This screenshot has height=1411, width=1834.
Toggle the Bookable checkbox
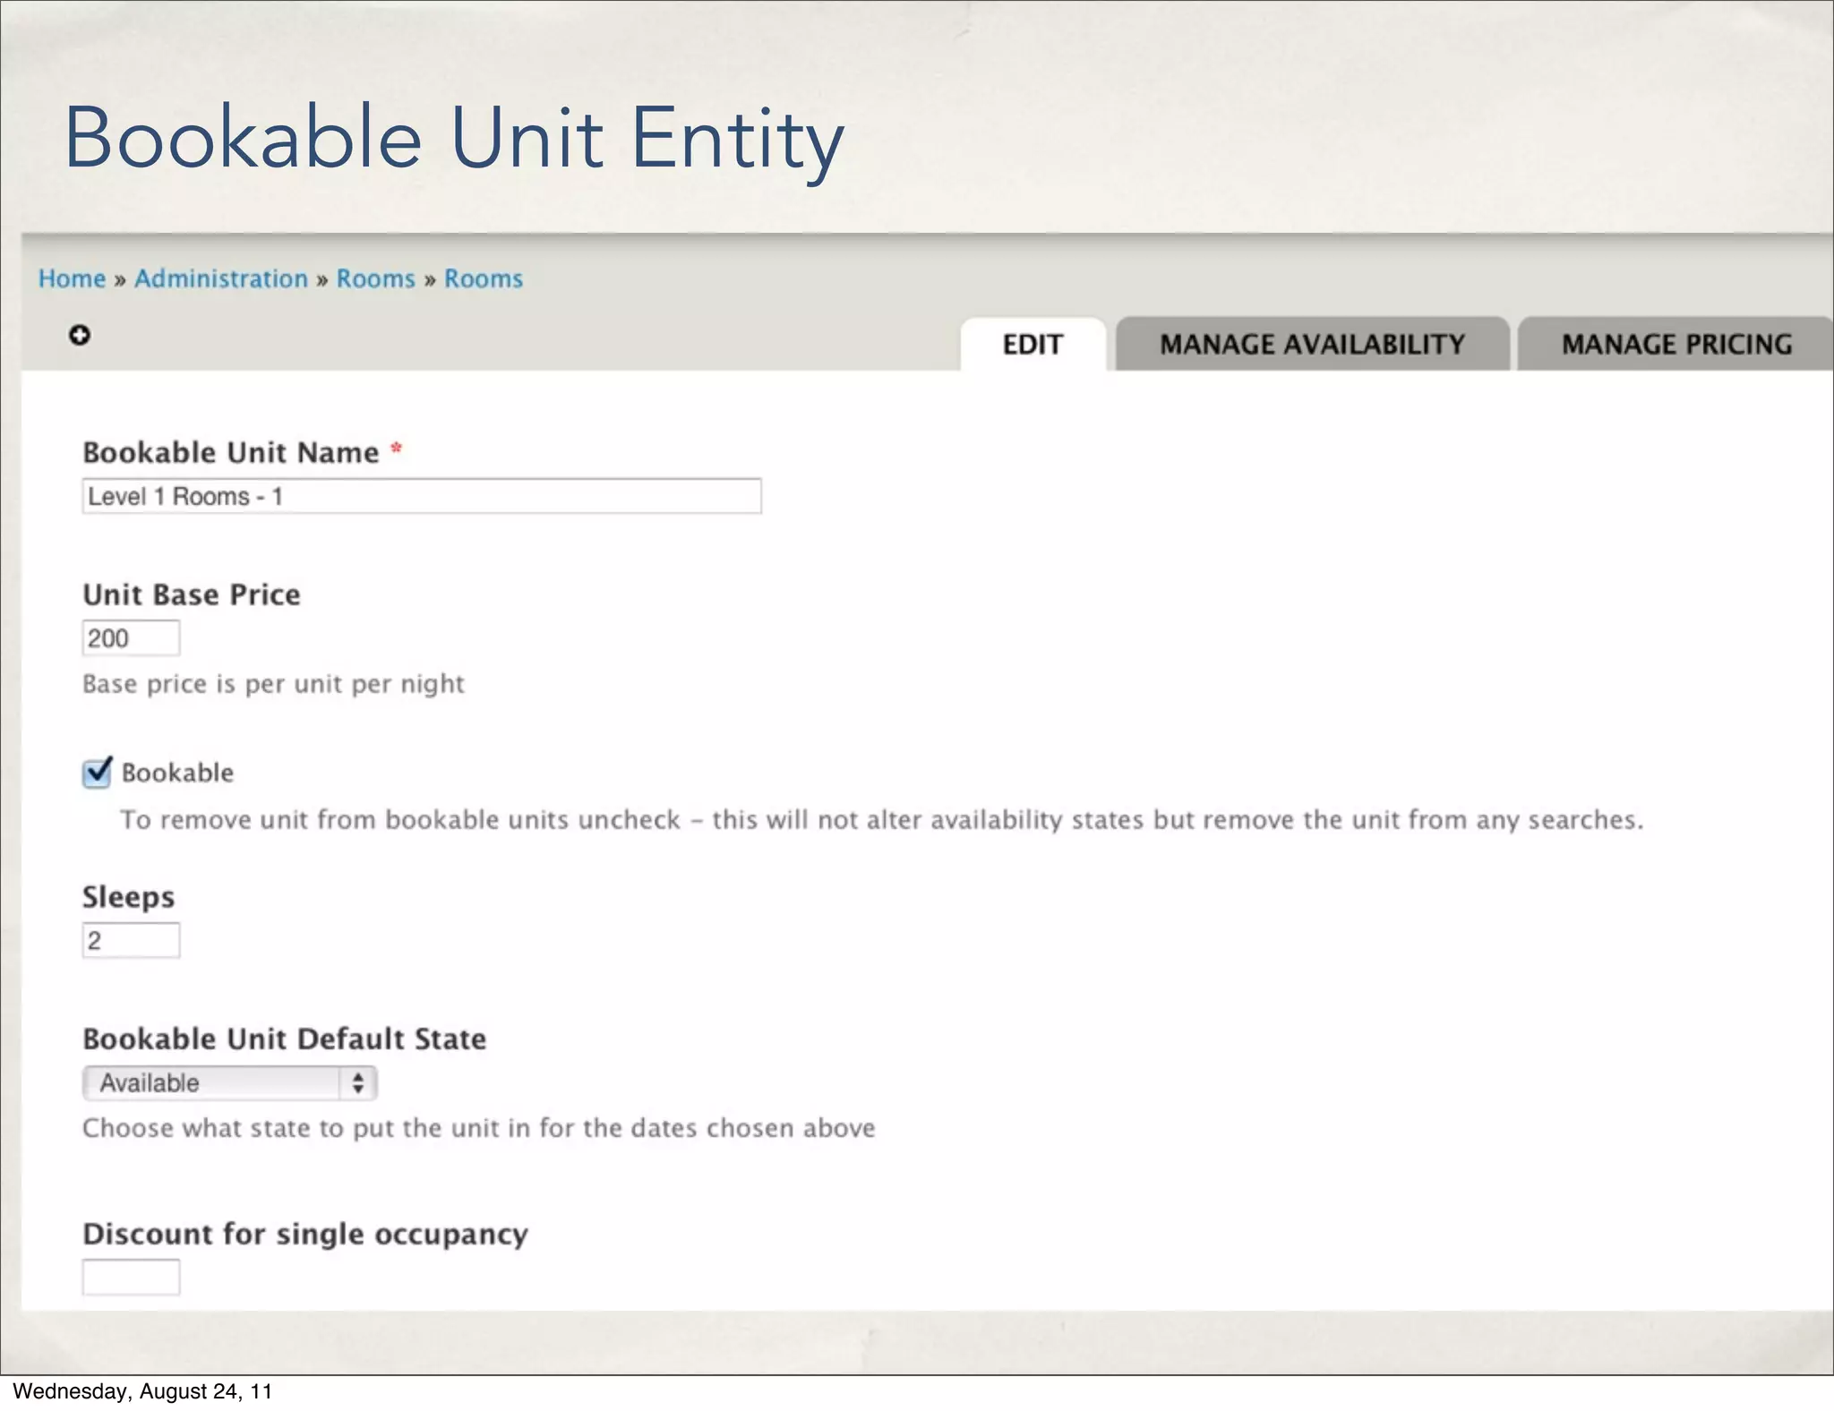click(x=97, y=772)
